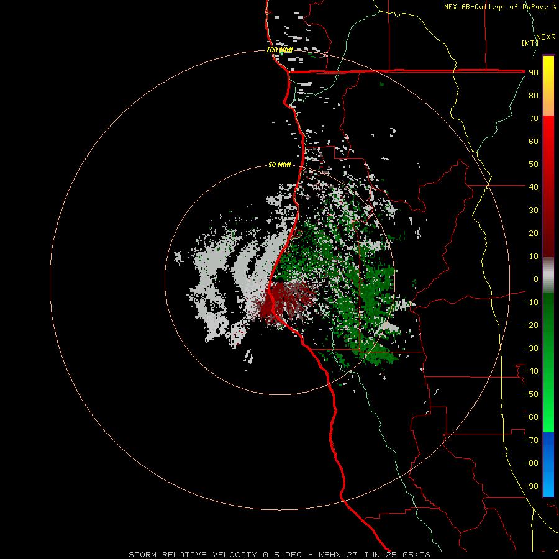Click the -40 knot scale value
The width and height of the screenshot is (559, 559).
pos(531,371)
